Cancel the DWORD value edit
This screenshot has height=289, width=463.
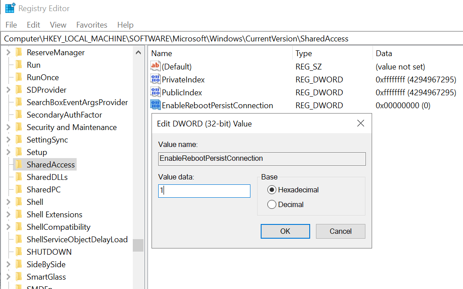[340, 231]
